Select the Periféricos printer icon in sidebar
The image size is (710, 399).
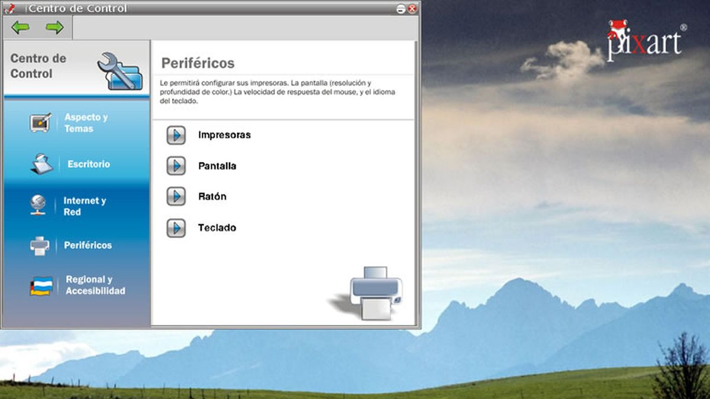click(40, 245)
